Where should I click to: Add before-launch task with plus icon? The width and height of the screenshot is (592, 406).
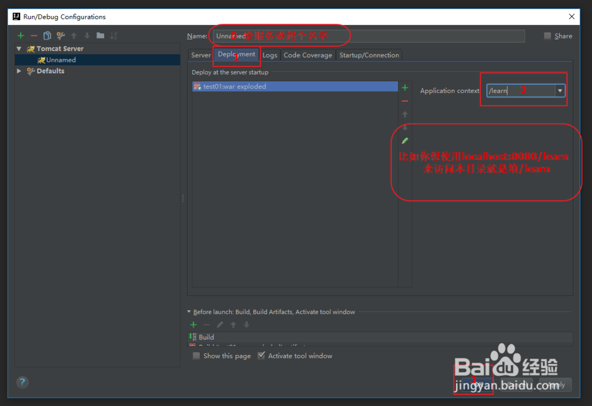tap(194, 324)
